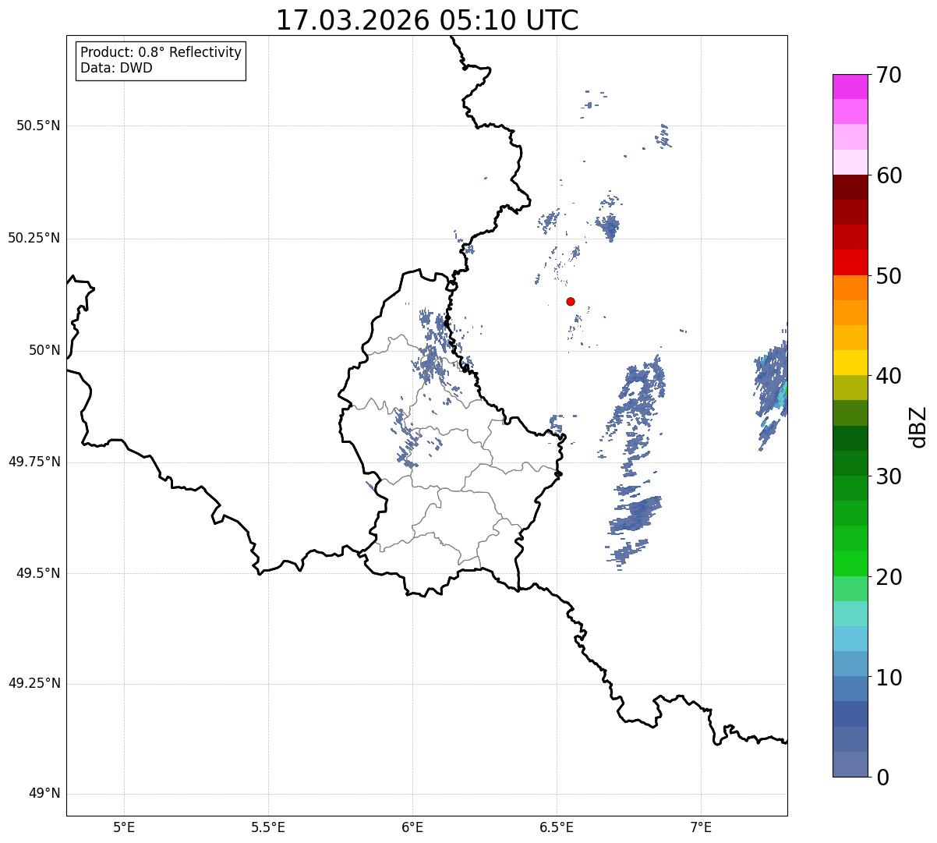Click the 7°E longitude label
This screenshot has height=843, width=937.
point(701,827)
